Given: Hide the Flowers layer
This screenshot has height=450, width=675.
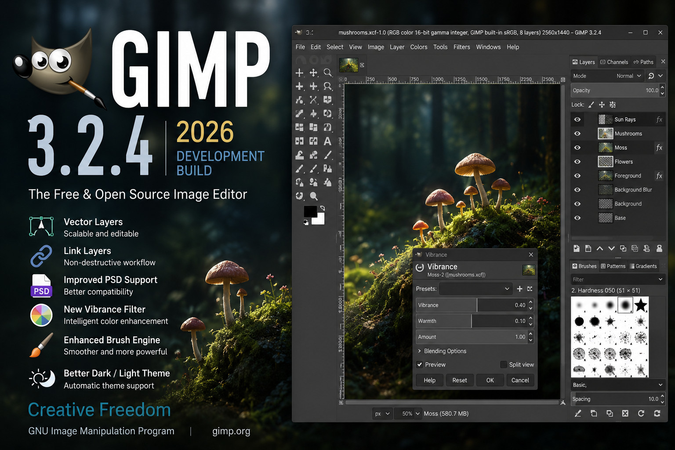Looking at the screenshot, I should pos(577,162).
